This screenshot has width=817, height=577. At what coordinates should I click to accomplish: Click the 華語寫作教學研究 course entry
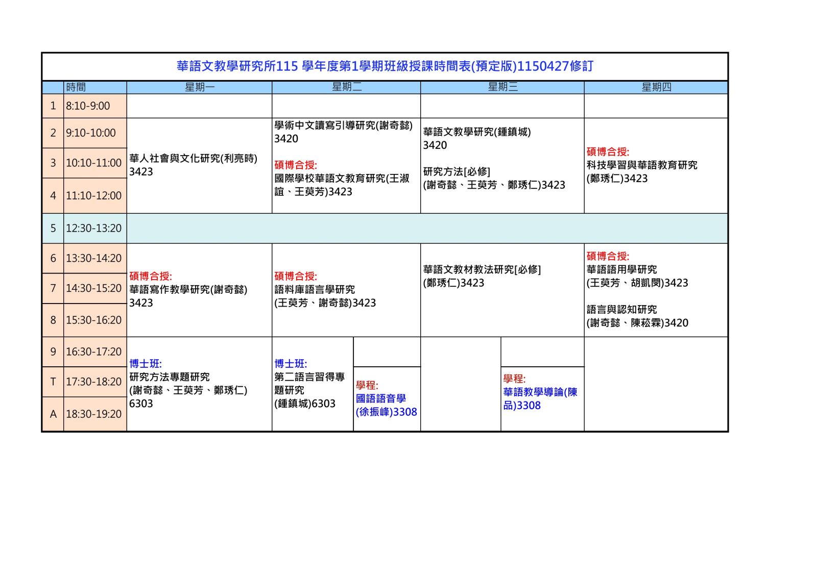(188, 290)
